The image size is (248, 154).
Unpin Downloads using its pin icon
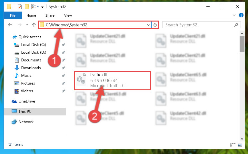coord(64,68)
